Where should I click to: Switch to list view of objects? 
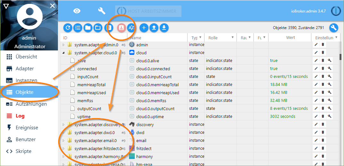(x=78, y=27)
